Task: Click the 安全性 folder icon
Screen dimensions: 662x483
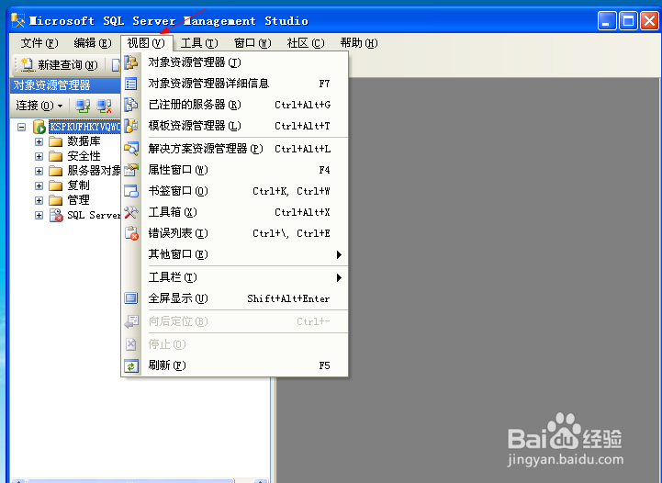Action: click(55, 156)
